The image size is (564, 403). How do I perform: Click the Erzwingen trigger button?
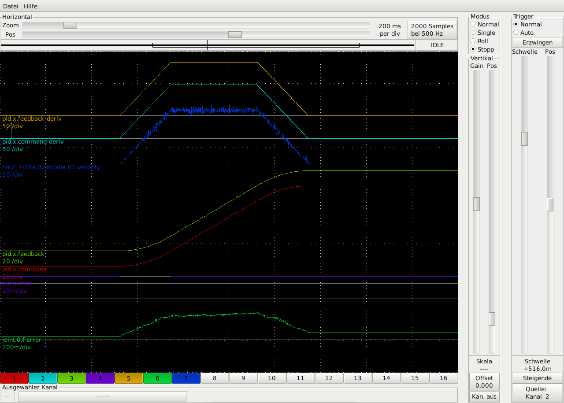pos(537,42)
